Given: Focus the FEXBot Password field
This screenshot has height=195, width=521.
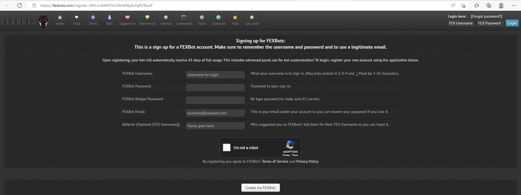Looking at the screenshot, I should coord(215,87).
